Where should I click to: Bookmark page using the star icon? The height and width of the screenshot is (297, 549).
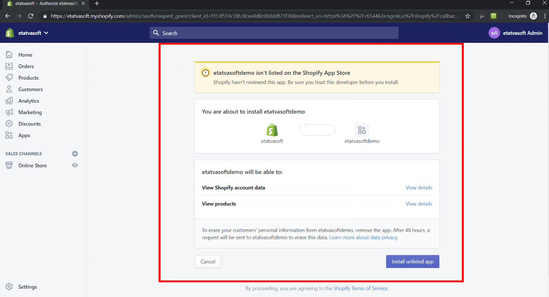pyautogui.click(x=468, y=16)
